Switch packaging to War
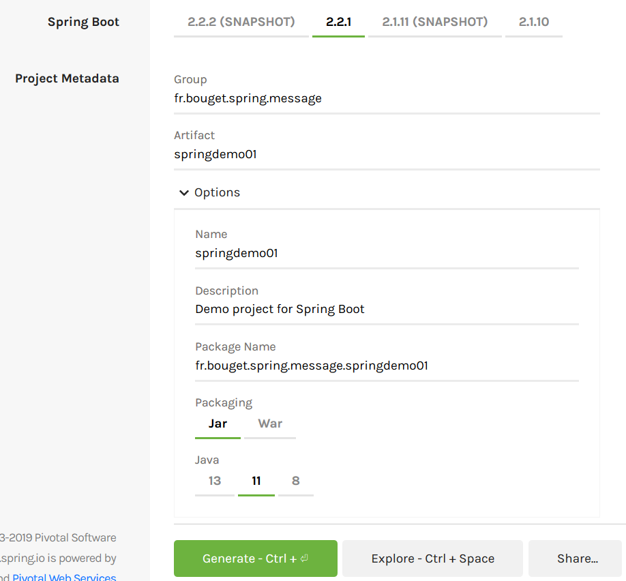 coord(270,423)
